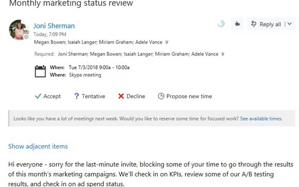Open sender name Joni Sherman
This screenshot has width=299, height=187.
click(x=54, y=26)
